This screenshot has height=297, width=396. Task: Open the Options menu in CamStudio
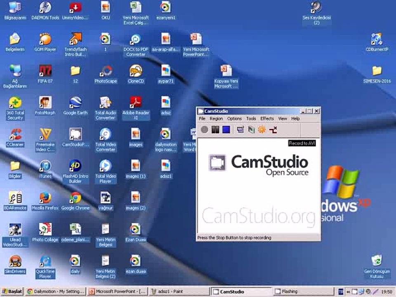234,118
